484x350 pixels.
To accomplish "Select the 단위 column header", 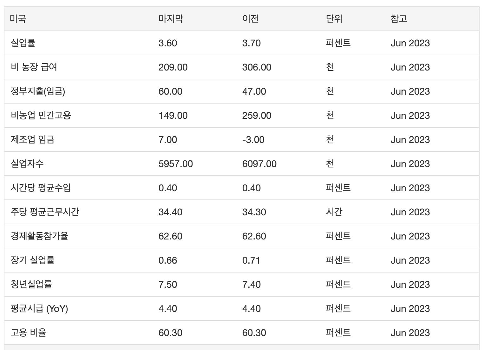I will [x=334, y=19].
